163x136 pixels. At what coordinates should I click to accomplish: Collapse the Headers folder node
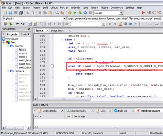click(8, 71)
